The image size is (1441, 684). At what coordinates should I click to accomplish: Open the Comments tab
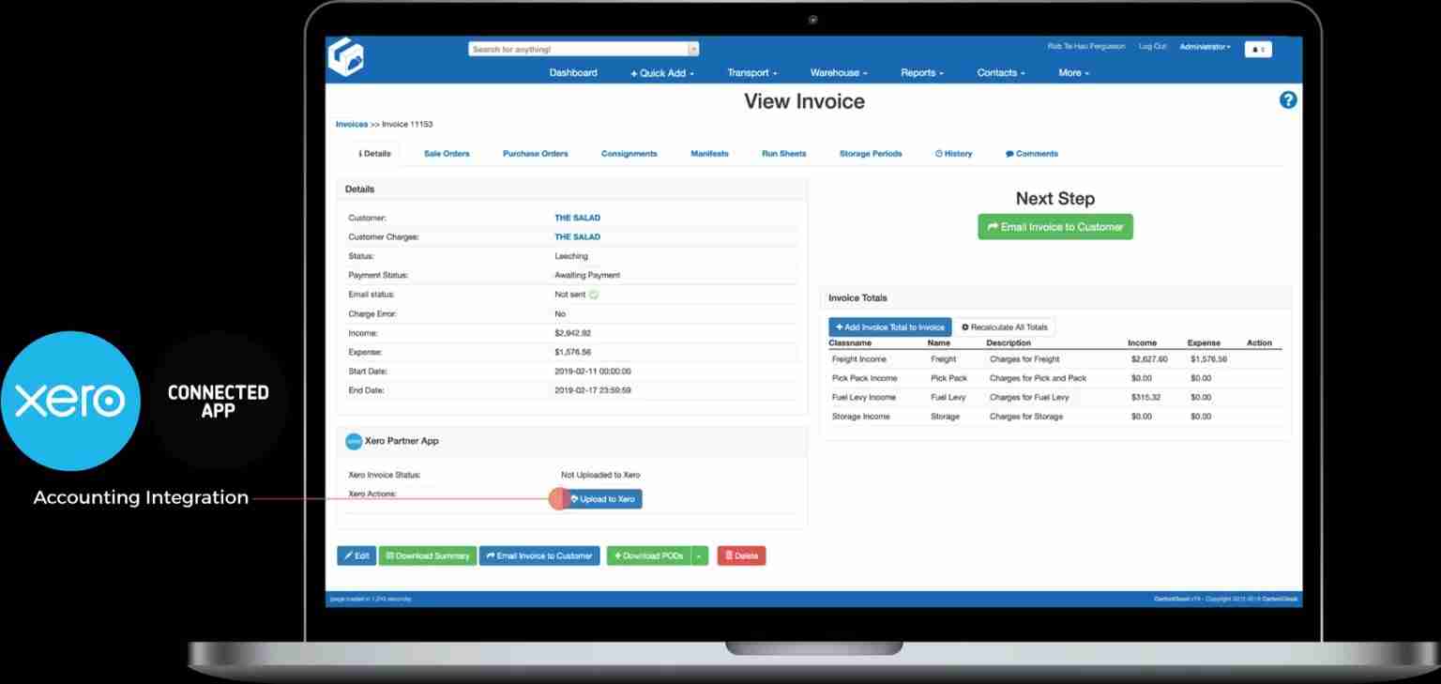tap(1031, 154)
